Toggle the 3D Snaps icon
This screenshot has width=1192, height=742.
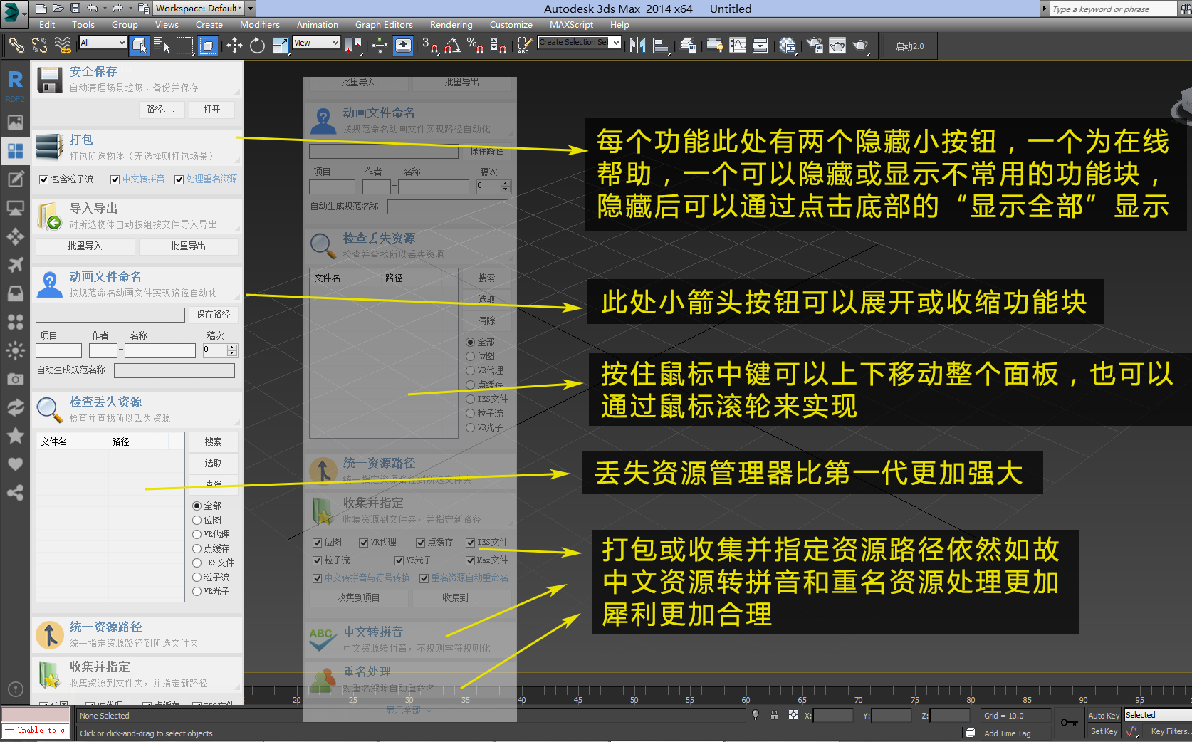pyautogui.click(x=430, y=46)
